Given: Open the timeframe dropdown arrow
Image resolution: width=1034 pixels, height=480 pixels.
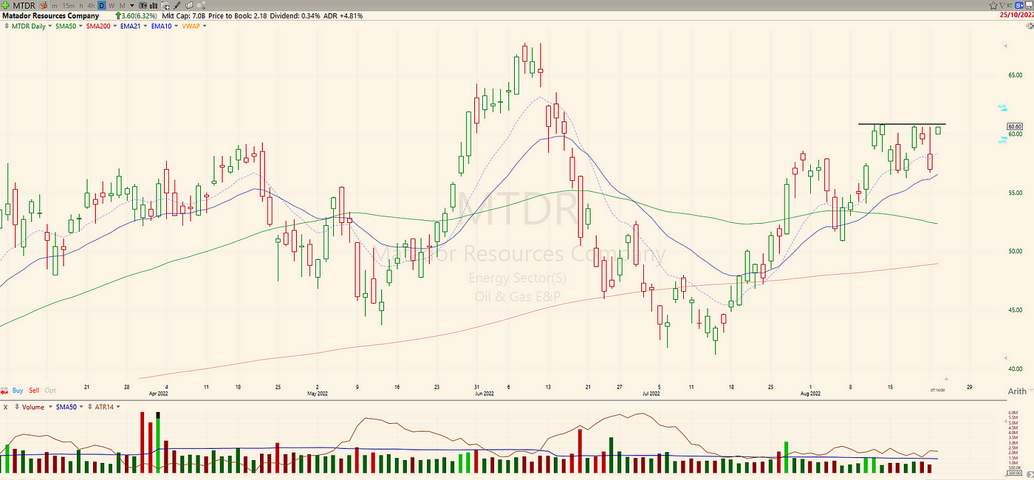Looking at the screenshot, I should click(131, 6).
